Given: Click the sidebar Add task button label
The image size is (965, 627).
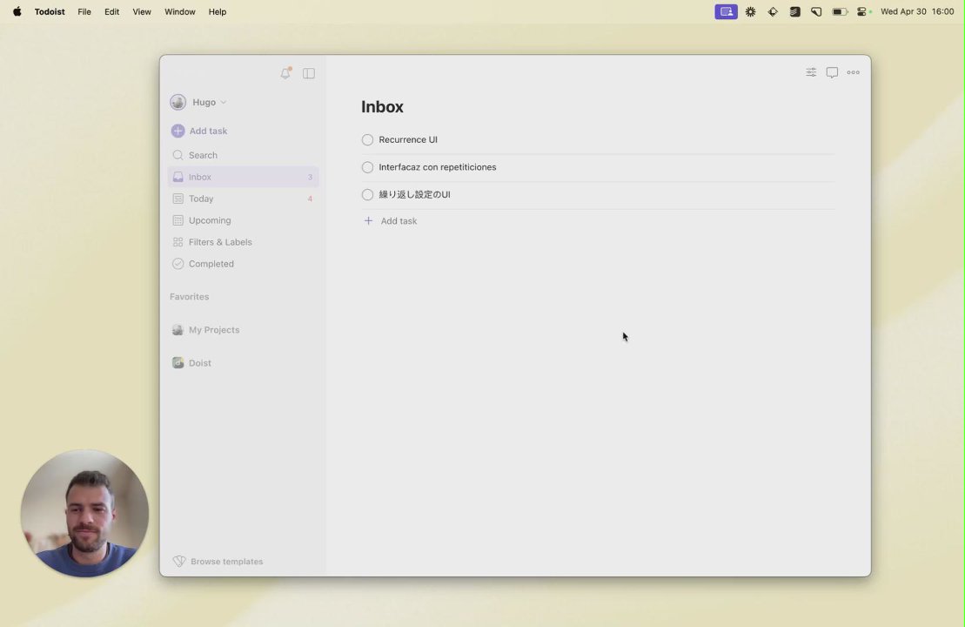Looking at the screenshot, I should point(208,131).
